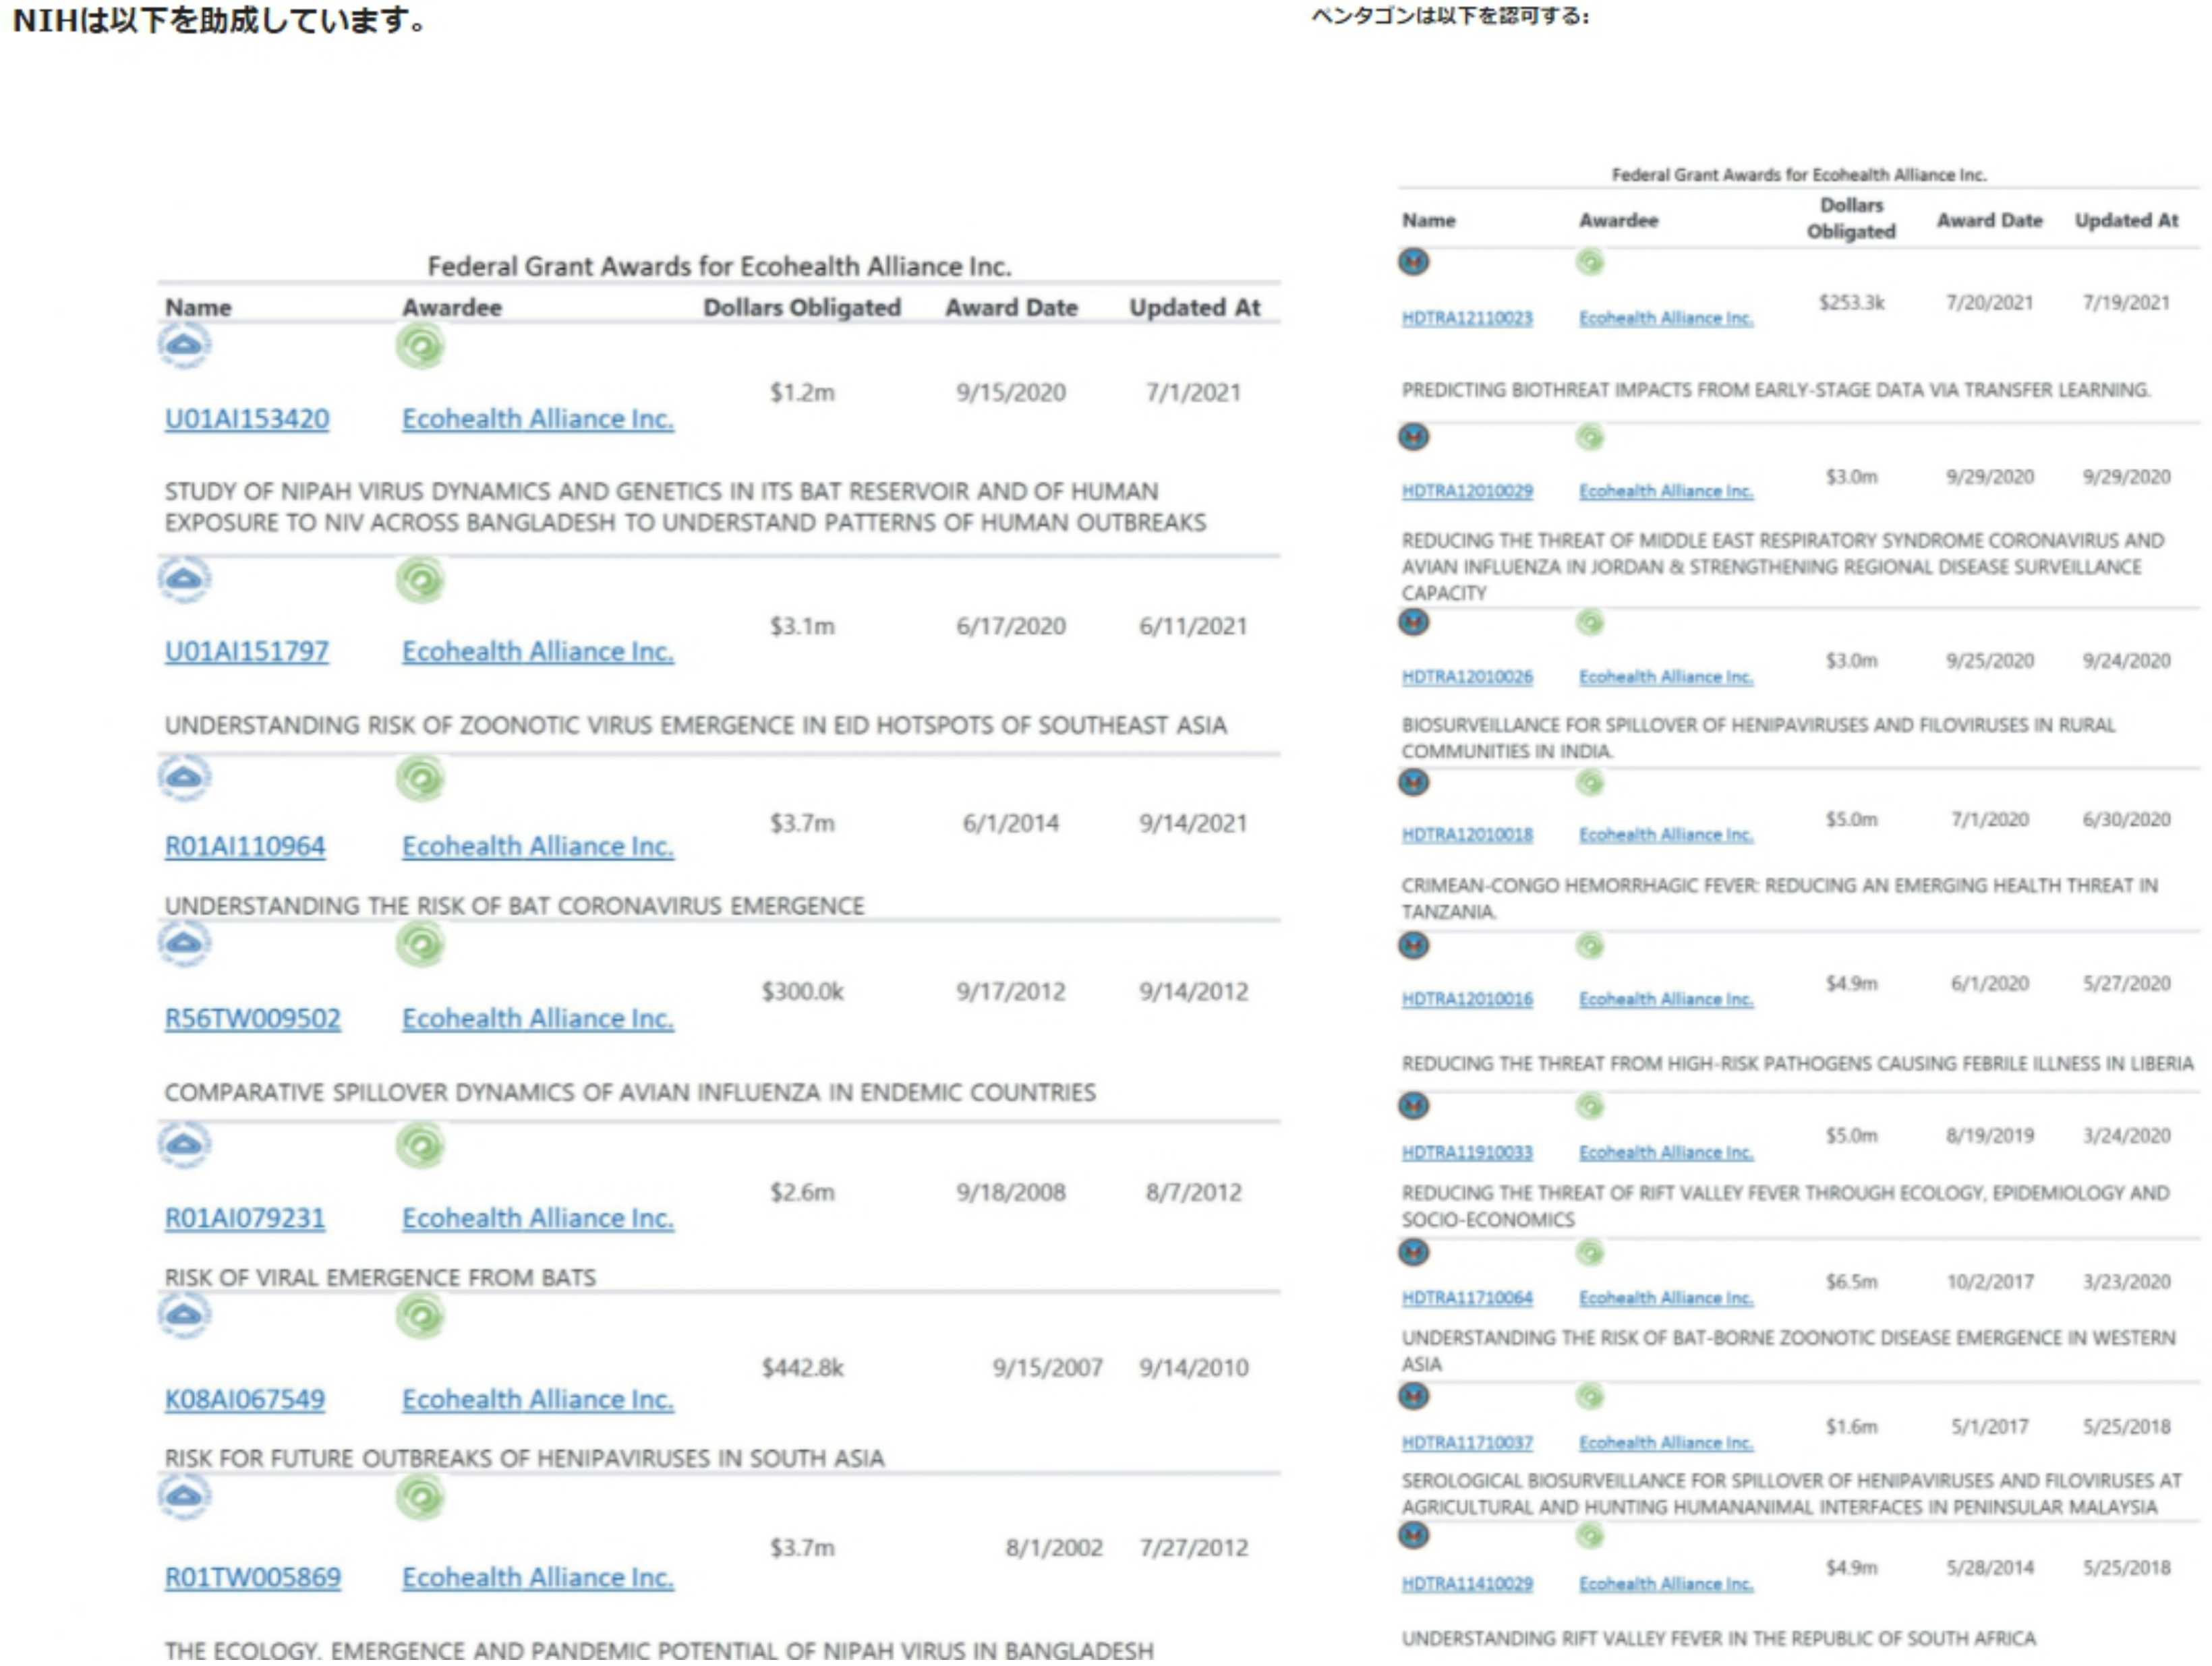Click green awardee logo in R01AI079231 row
The image size is (2212, 1666).
[x=420, y=1146]
